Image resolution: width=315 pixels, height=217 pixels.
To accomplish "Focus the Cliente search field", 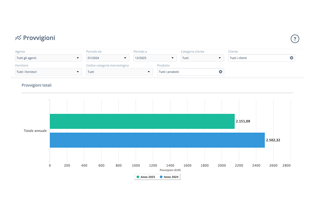I will [x=258, y=58].
